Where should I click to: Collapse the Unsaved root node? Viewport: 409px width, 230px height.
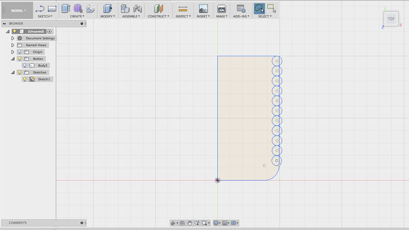click(8, 32)
